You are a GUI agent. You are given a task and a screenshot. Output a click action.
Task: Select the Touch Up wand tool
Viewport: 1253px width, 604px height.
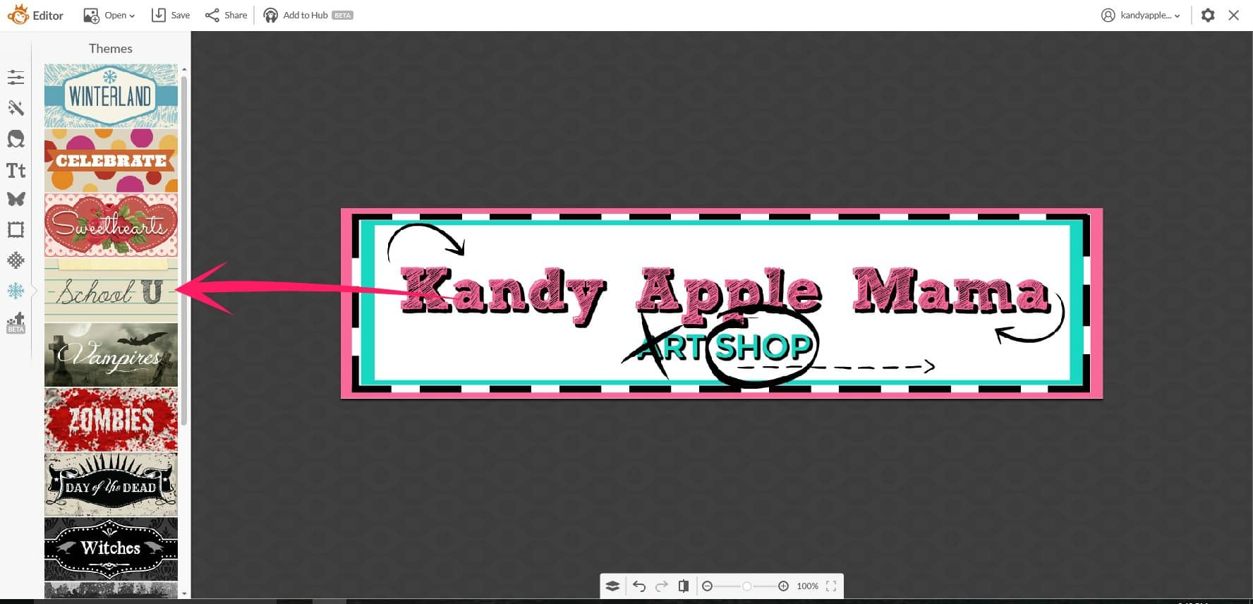point(16,108)
